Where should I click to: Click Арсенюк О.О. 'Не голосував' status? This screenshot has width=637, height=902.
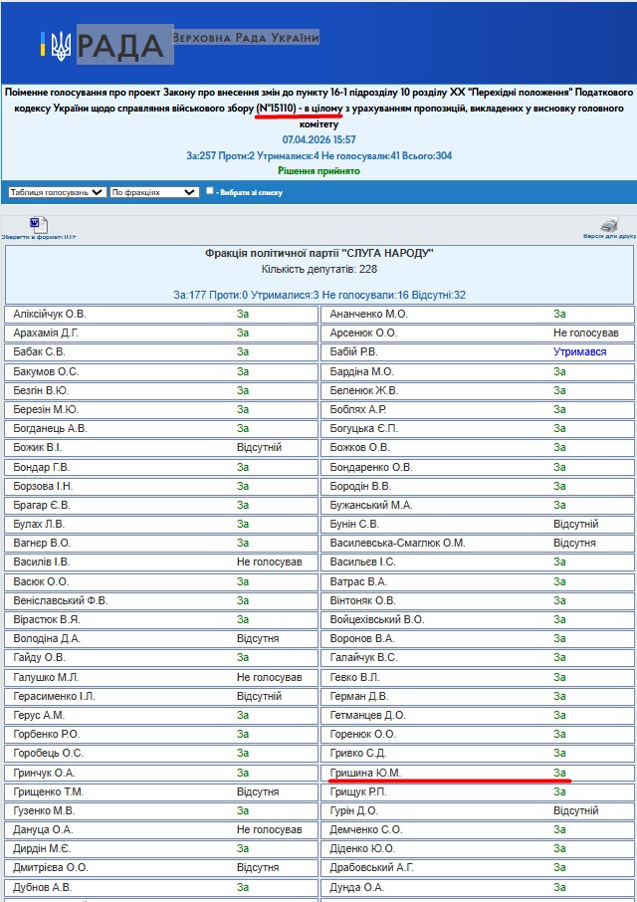(x=586, y=334)
